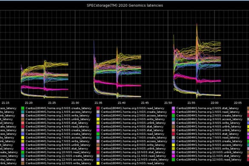Click the 21:45 time axis label
The height and width of the screenshot is (166, 249).
[x=145, y=103]
